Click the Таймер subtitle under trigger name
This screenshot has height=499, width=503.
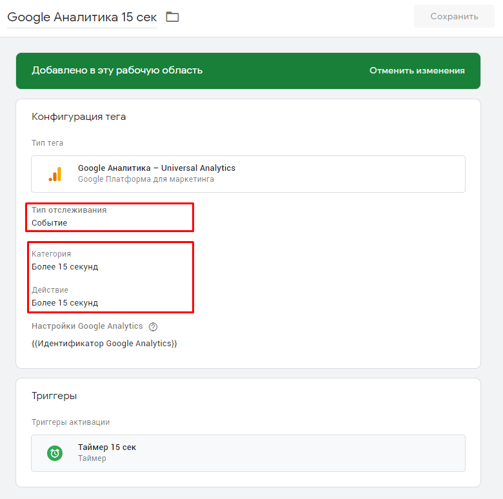click(x=92, y=458)
